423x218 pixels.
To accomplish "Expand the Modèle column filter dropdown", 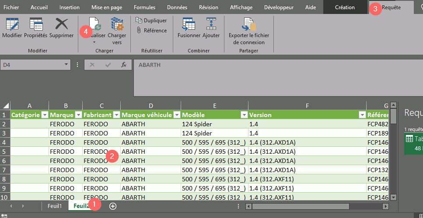I will click(244, 115).
